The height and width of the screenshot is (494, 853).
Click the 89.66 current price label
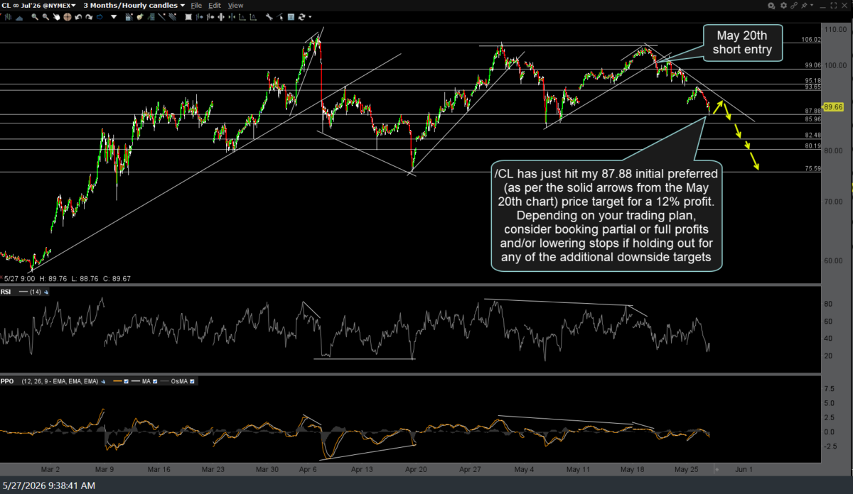835,106
